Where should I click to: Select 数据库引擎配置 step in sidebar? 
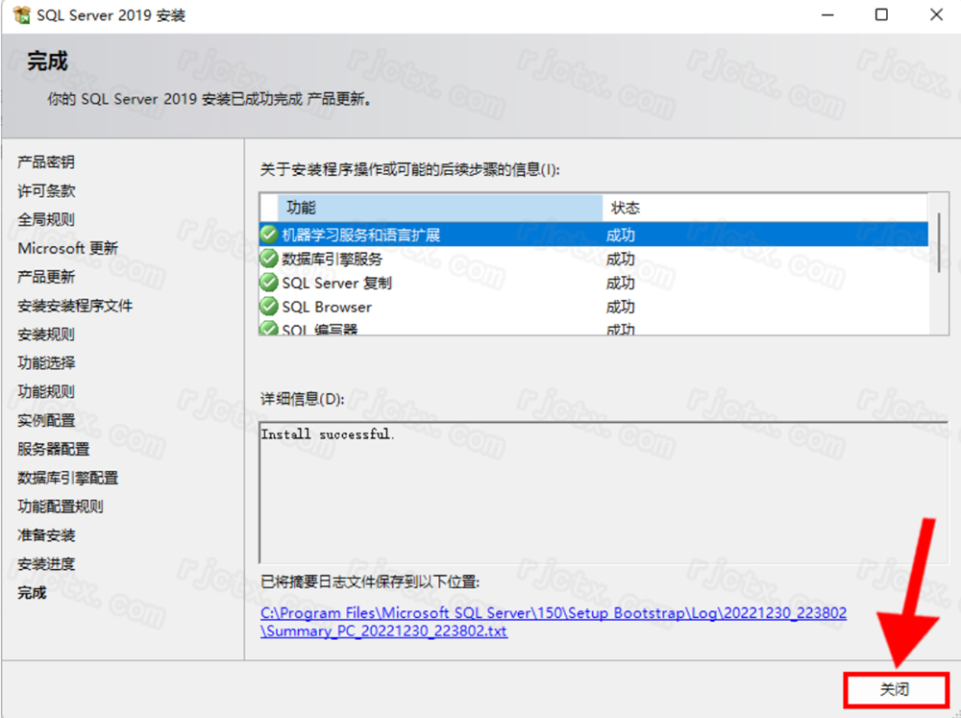pos(67,478)
